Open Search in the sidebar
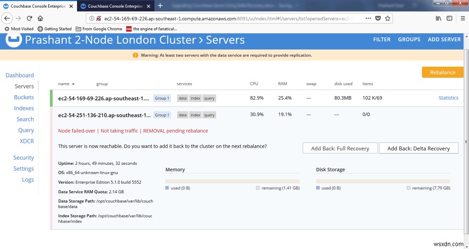The width and height of the screenshot is (469, 249). [25, 119]
